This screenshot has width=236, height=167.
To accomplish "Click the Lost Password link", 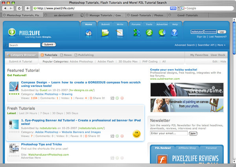I will click(x=218, y=37).
